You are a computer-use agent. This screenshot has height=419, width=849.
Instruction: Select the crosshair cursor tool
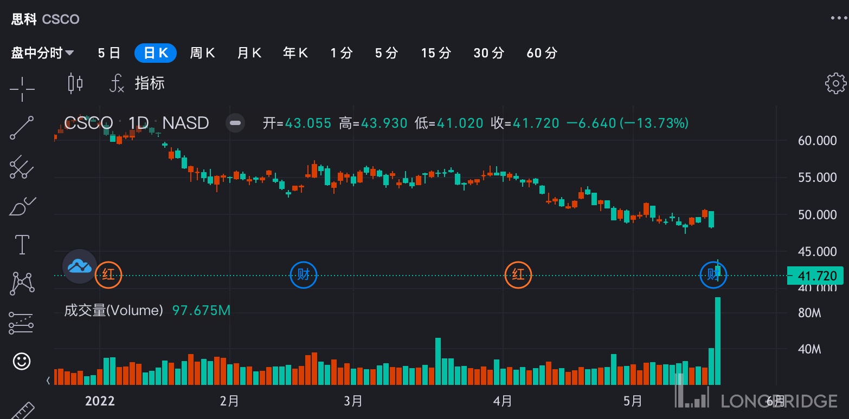click(22, 89)
